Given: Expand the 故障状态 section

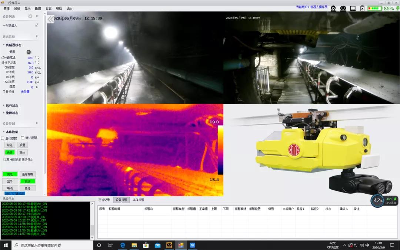Looking at the screenshot, I should 11,113.
